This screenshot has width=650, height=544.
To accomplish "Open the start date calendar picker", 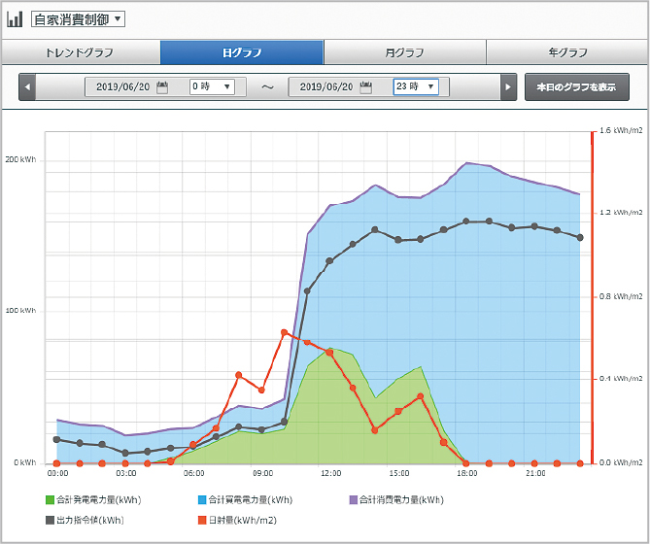I will (162, 87).
